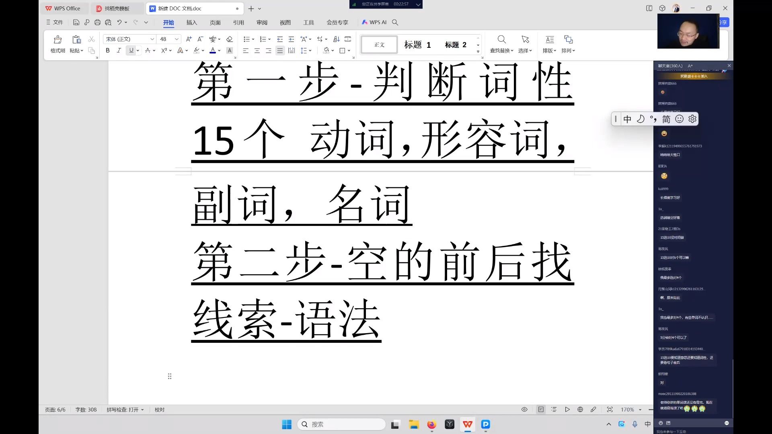This screenshot has width=772, height=434.
Task: Open IME settings gear
Action: click(x=692, y=119)
